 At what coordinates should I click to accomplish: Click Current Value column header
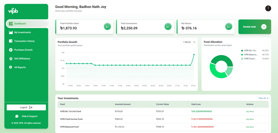point(162,104)
